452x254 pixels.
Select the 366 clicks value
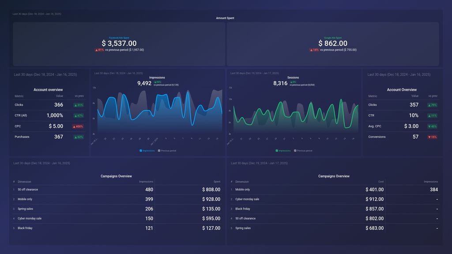point(59,105)
